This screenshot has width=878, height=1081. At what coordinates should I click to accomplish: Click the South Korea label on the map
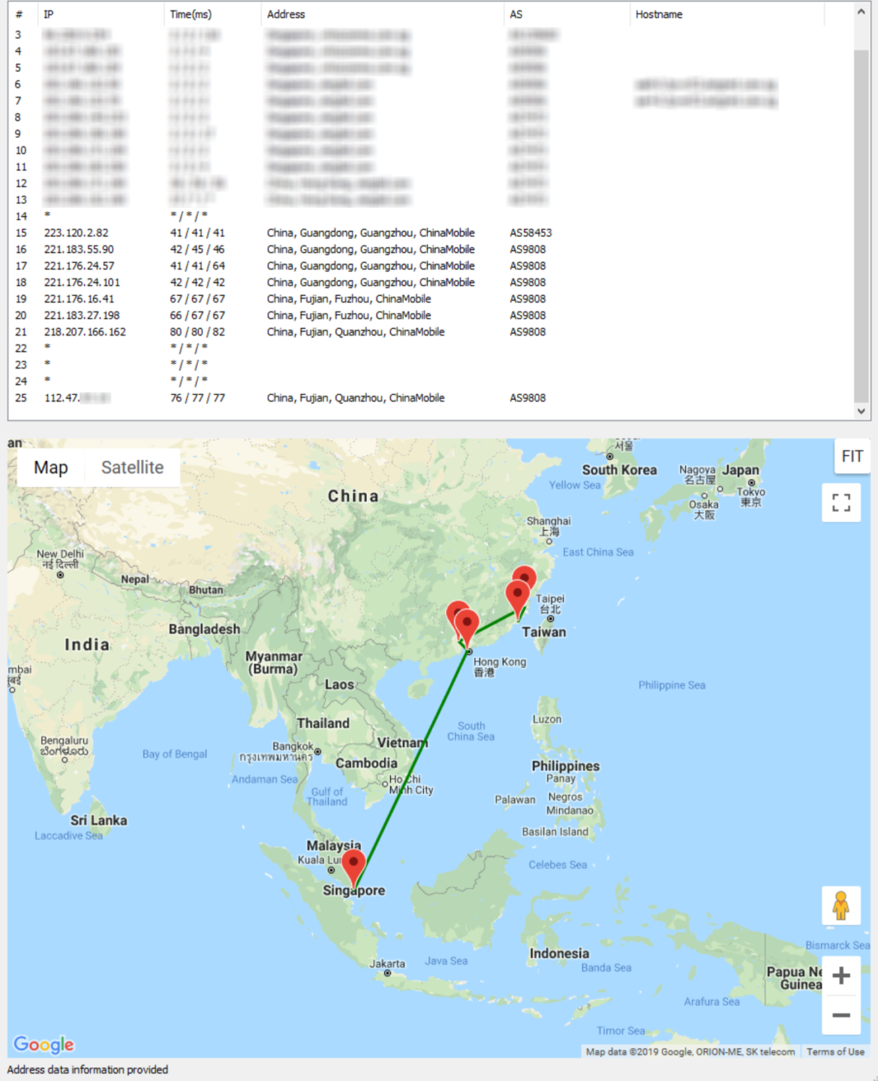pos(619,470)
